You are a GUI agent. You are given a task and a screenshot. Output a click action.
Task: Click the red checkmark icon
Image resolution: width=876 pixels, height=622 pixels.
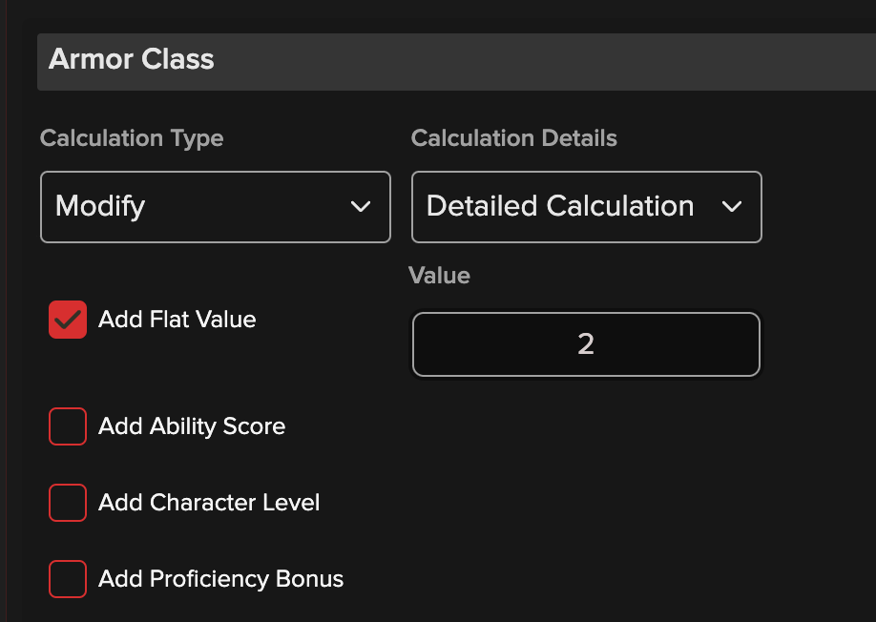[68, 320]
